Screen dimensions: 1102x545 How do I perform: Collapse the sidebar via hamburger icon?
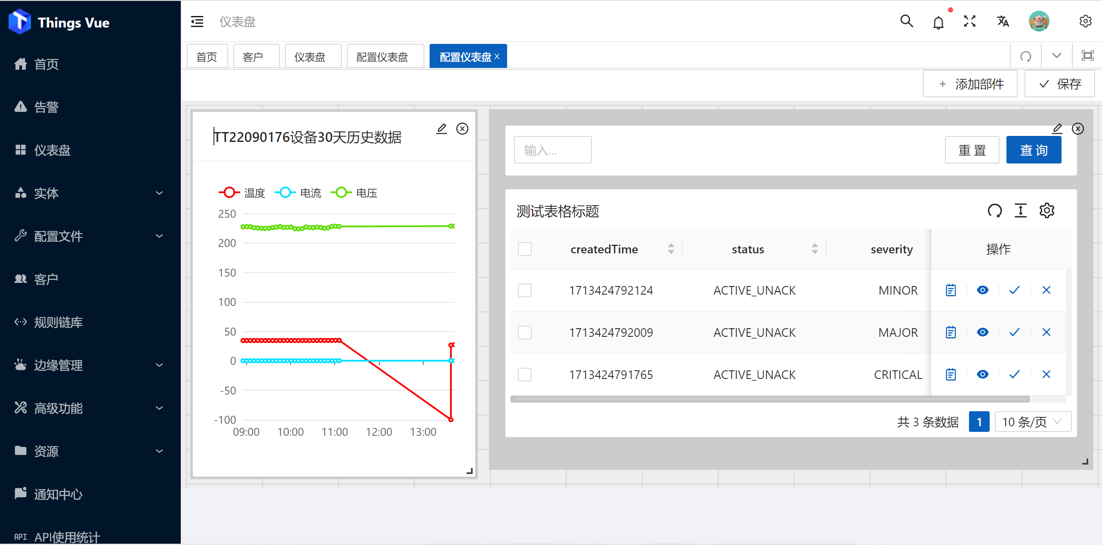pos(197,21)
